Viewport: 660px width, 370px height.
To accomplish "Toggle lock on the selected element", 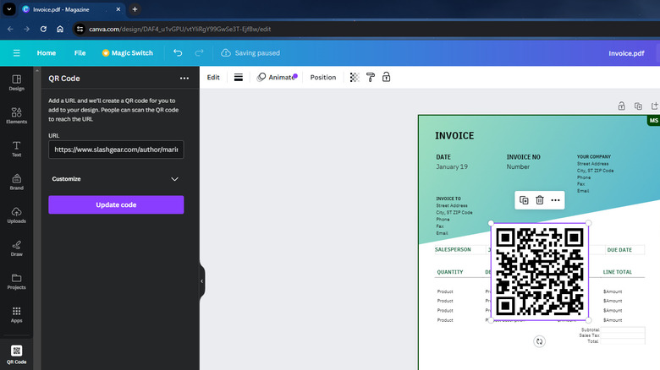I will pyautogui.click(x=386, y=77).
